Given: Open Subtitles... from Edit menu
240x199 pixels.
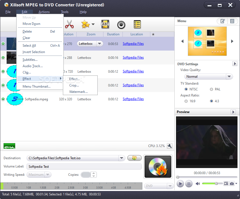Looking at the screenshot, I should click(40, 60).
